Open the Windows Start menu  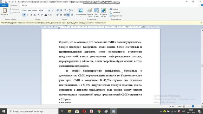pyautogui.click(x=3, y=111)
